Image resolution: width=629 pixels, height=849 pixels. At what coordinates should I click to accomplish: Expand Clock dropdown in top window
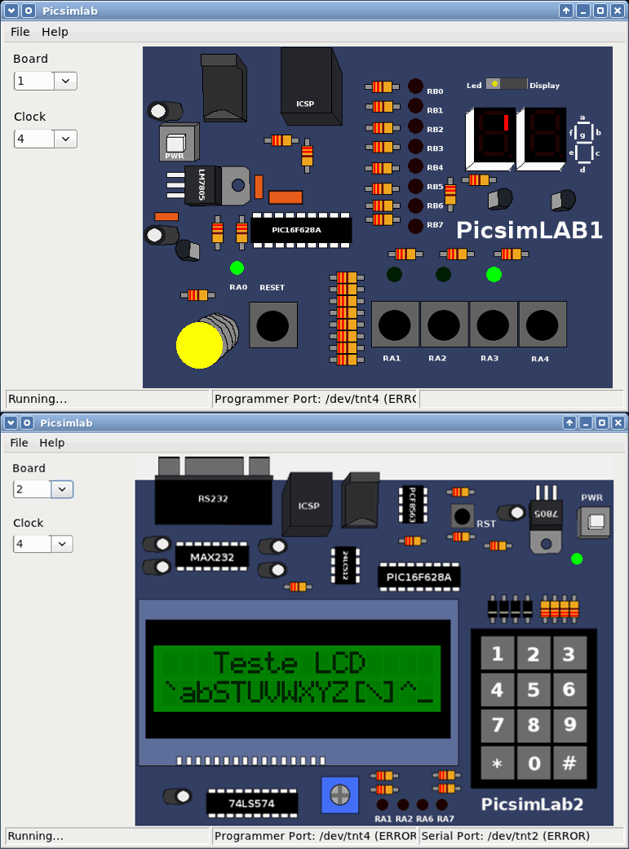click(x=65, y=139)
